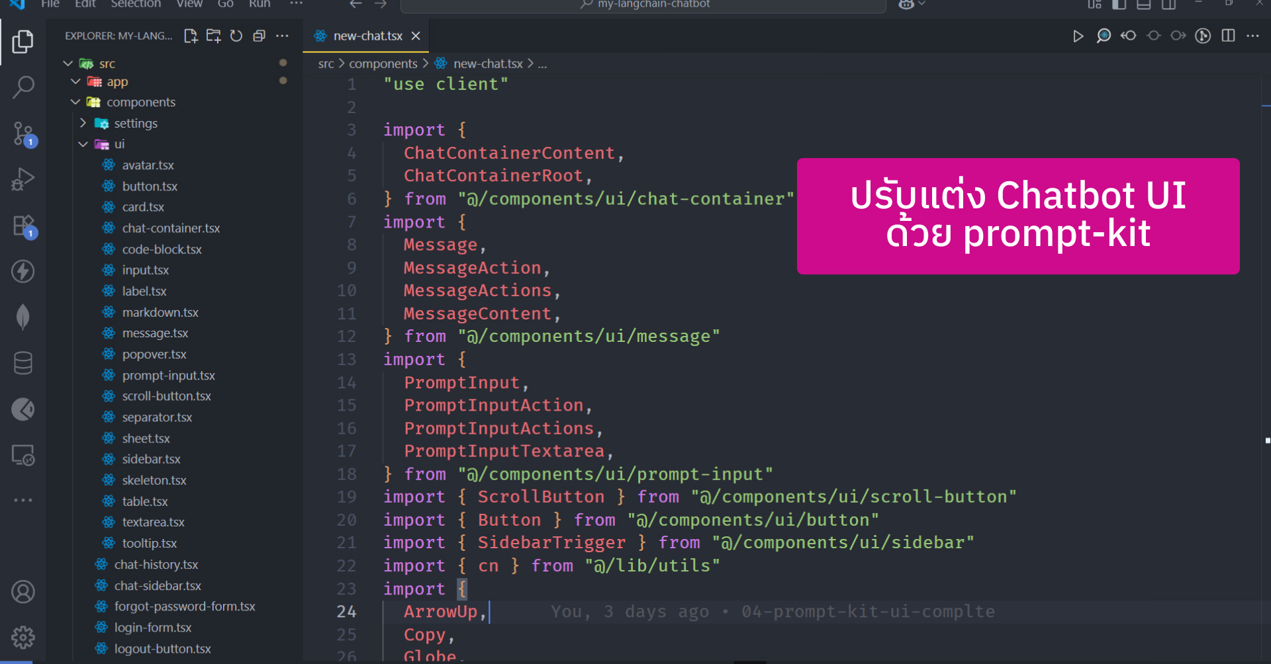Viewport: 1271px width, 664px height.
Task: Open the Database cylinder icon view
Action: click(23, 363)
